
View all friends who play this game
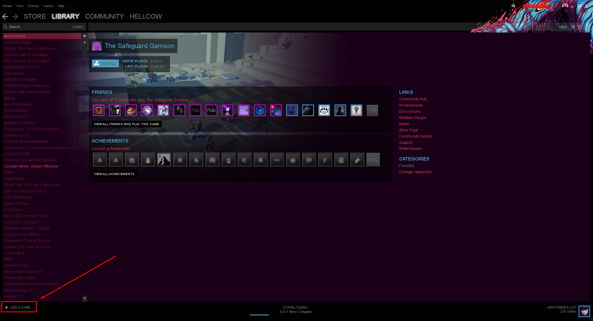[126, 124]
